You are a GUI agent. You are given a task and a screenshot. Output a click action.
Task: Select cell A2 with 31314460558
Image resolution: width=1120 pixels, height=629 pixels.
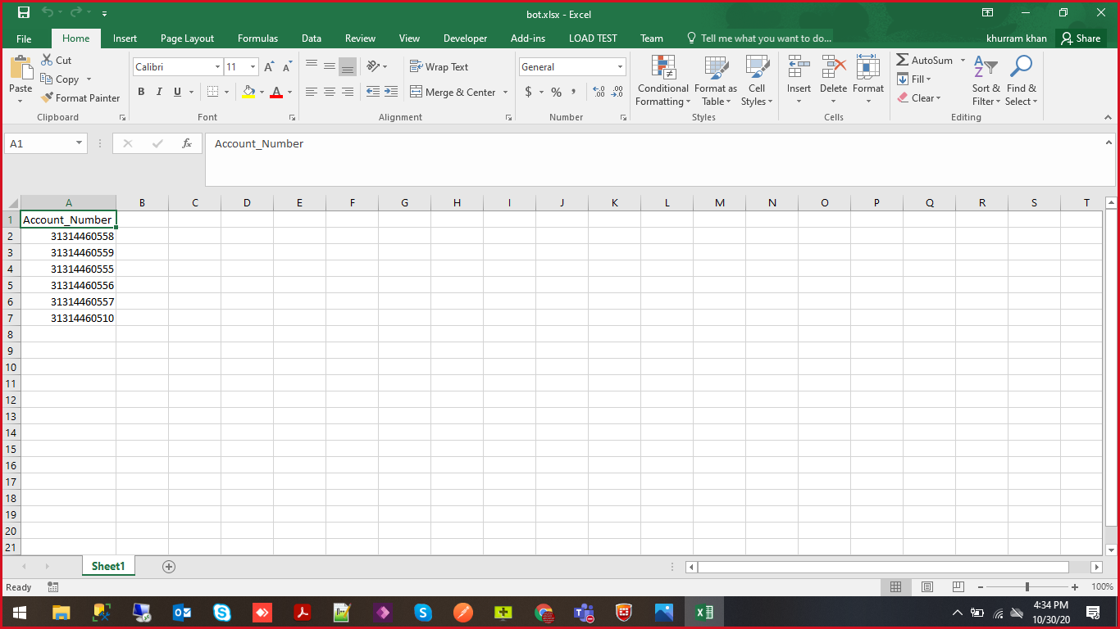click(x=69, y=237)
